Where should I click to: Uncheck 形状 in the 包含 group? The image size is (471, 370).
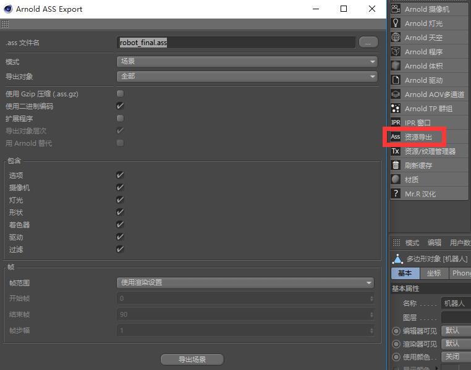(x=120, y=212)
